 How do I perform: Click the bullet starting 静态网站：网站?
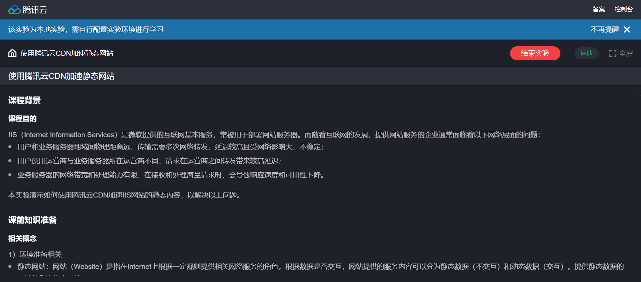tap(321, 267)
